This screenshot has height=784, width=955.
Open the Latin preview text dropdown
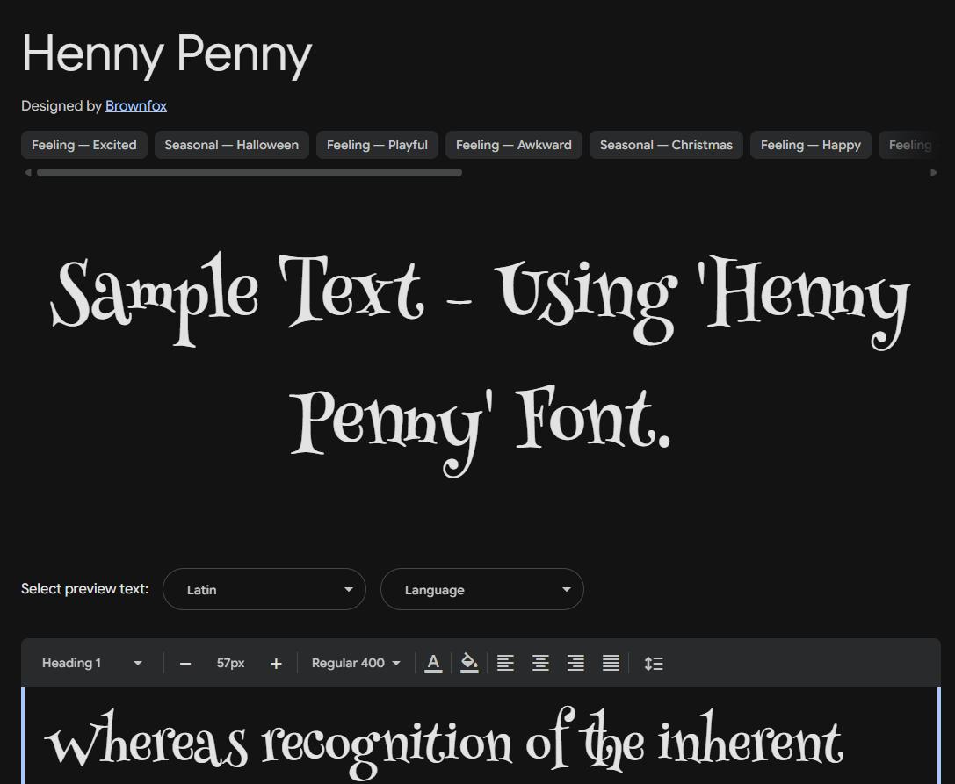point(264,589)
